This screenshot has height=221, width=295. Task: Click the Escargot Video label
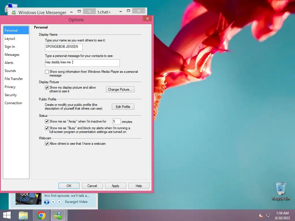point(76,202)
